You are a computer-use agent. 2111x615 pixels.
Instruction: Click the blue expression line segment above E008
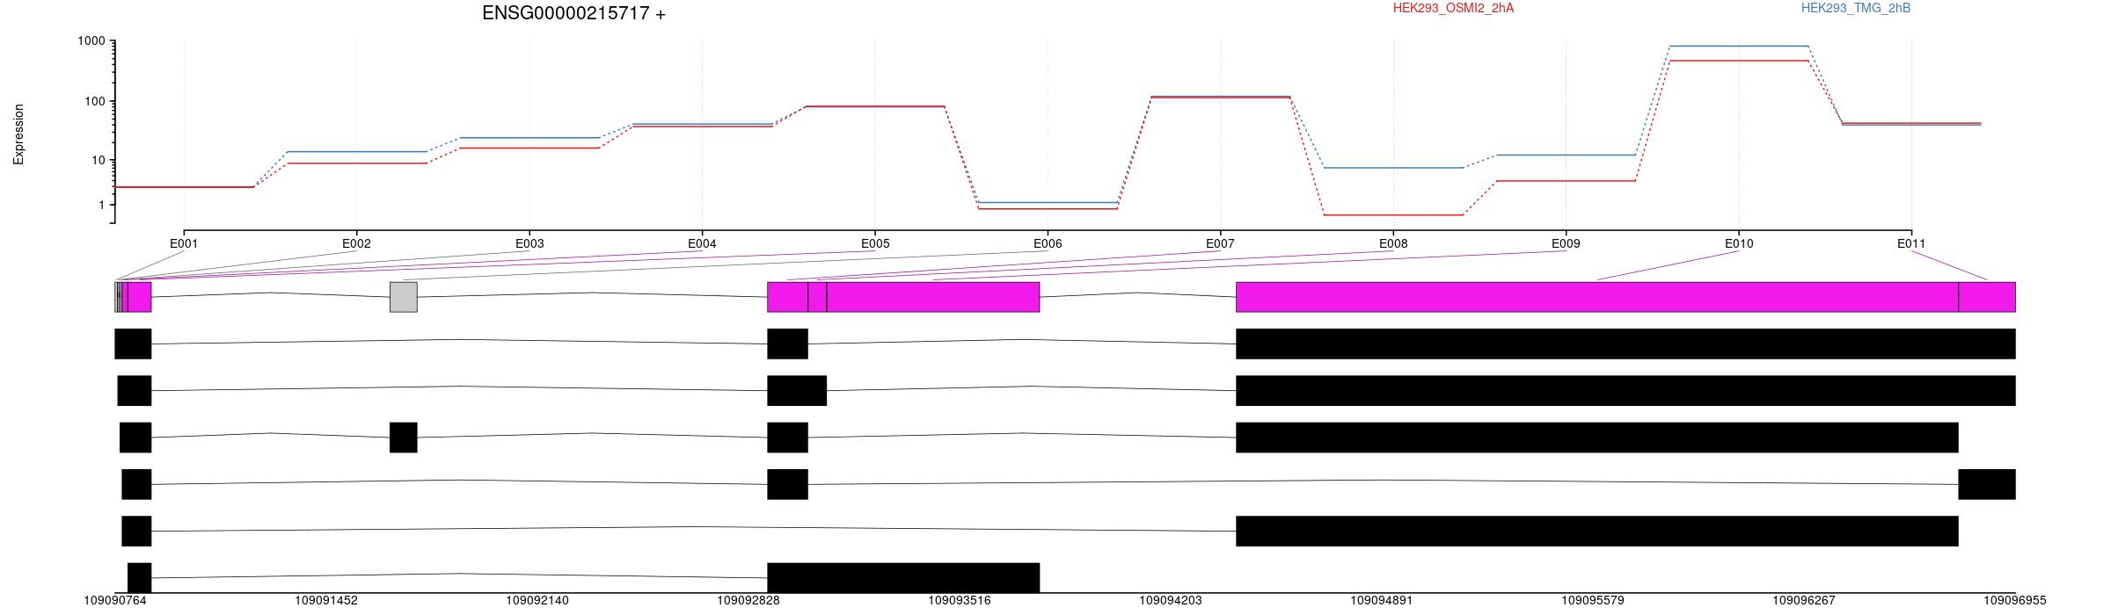(1393, 168)
